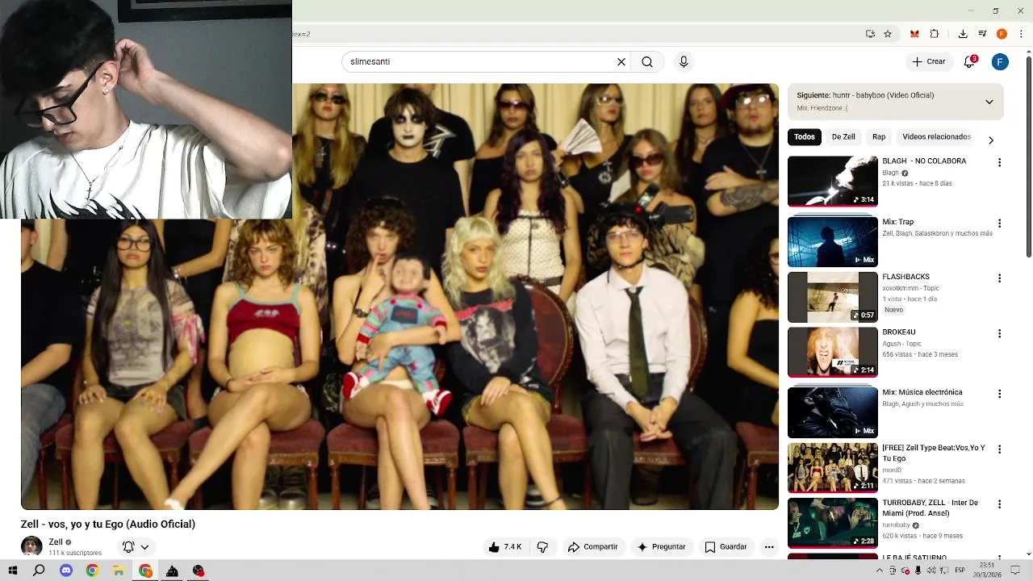
Task: Click the Guardar button
Action: (x=726, y=547)
